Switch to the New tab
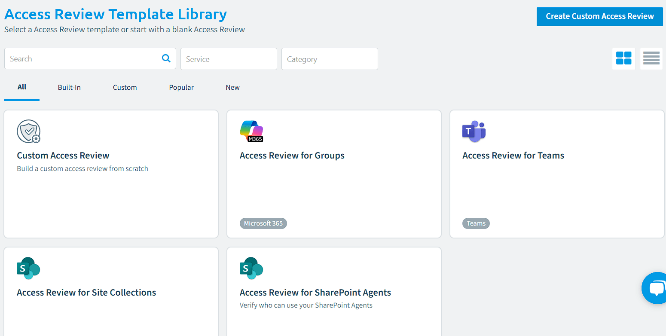 pos(233,87)
